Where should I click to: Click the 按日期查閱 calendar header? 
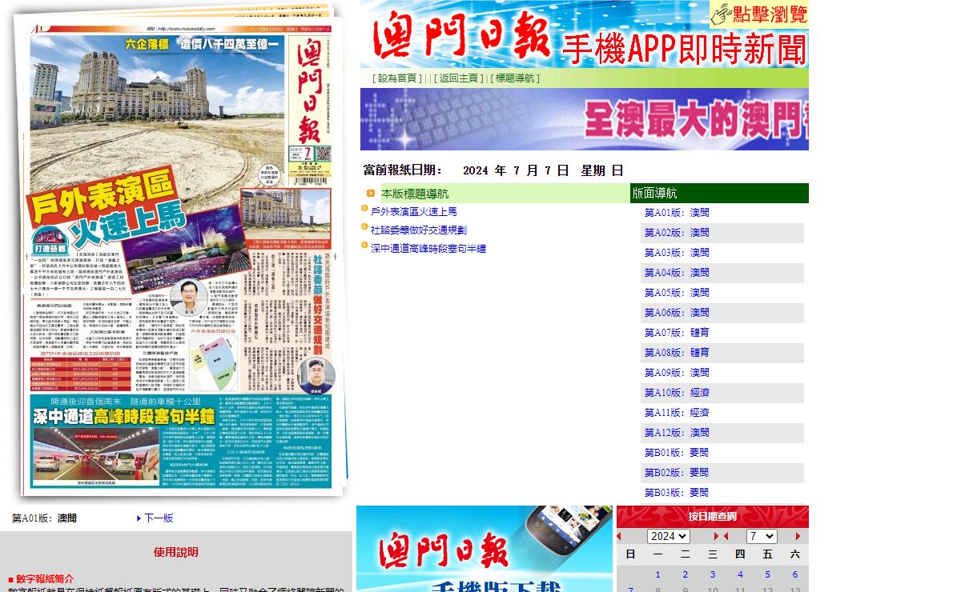point(713,517)
